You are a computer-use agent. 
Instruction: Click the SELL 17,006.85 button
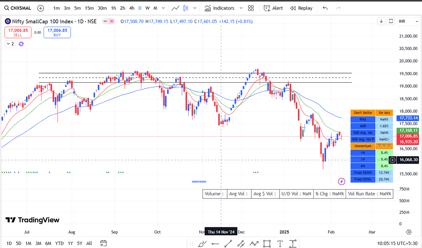18,32
